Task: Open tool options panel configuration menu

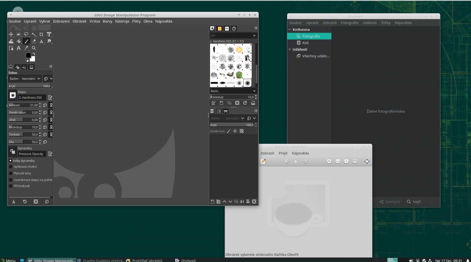Action: click(51, 66)
